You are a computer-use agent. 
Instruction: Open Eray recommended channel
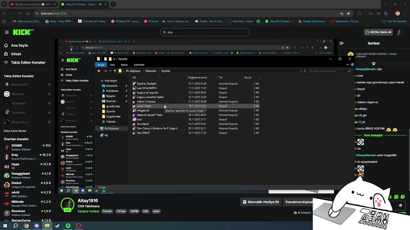(27, 157)
